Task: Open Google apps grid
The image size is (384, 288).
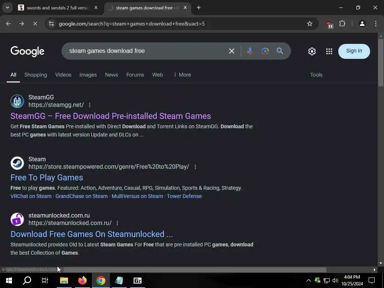Action: (329, 51)
